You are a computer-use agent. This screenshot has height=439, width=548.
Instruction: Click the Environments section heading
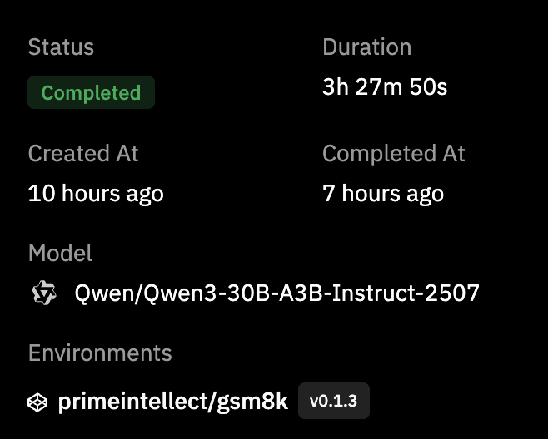[x=100, y=353]
